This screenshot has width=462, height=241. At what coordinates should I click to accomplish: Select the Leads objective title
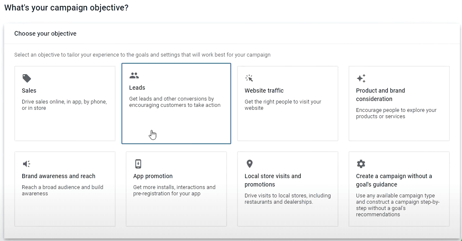137,88
